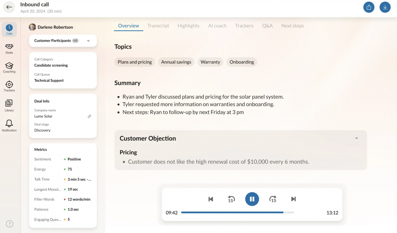Expand the Customer Participants list
Screen dimensions: 397x233
tap(88, 41)
